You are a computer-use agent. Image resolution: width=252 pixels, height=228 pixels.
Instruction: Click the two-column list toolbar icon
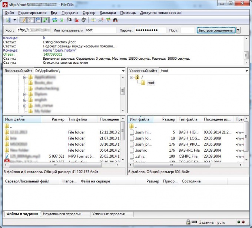[x=93, y=20]
